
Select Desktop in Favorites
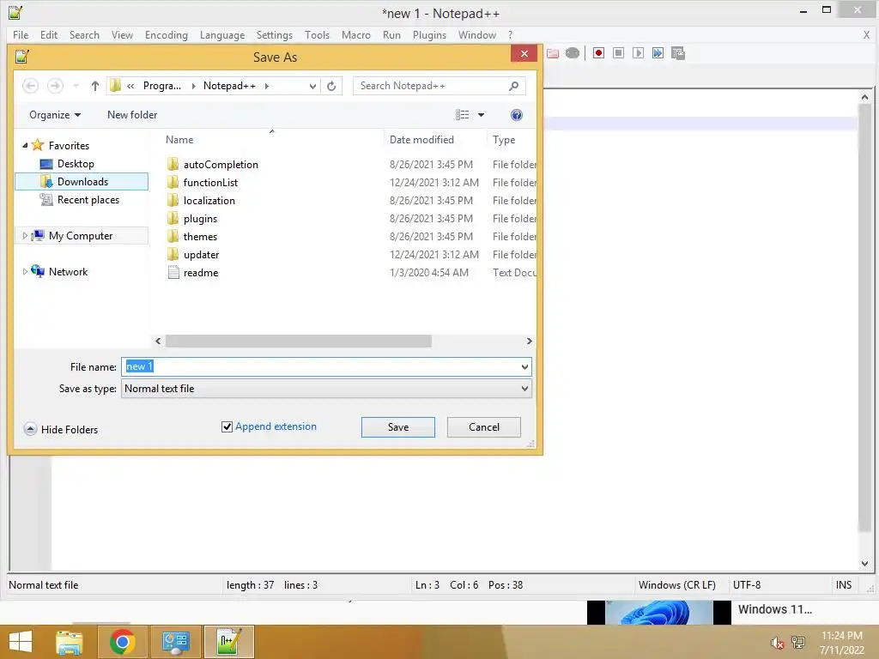point(76,164)
